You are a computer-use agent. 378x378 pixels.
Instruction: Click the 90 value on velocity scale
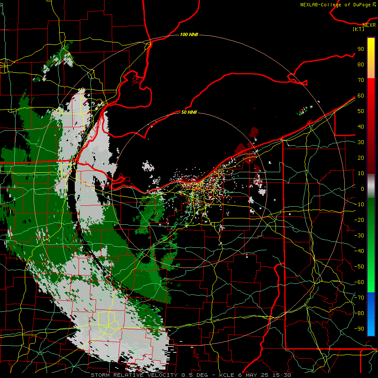pos(361,49)
